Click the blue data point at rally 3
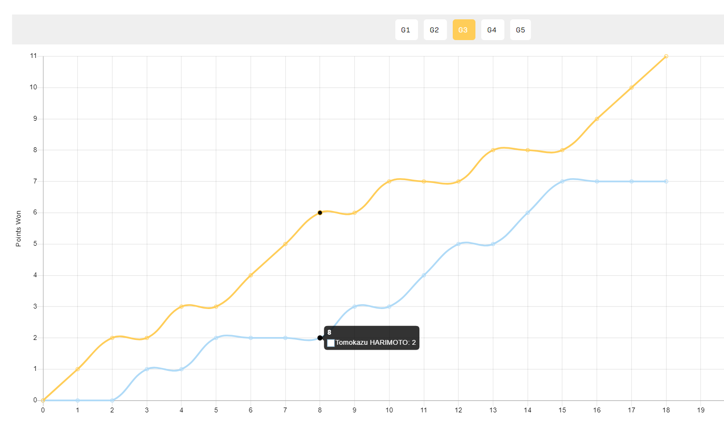The width and height of the screenshot is (724, 423). point(147,369)
